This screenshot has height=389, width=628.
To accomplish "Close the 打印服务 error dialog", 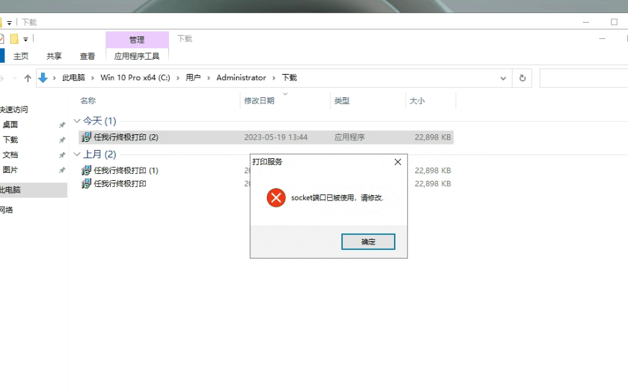I will 397,162.
